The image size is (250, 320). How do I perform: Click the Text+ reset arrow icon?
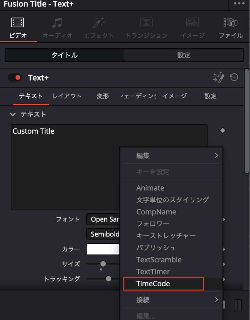[234, 77]
